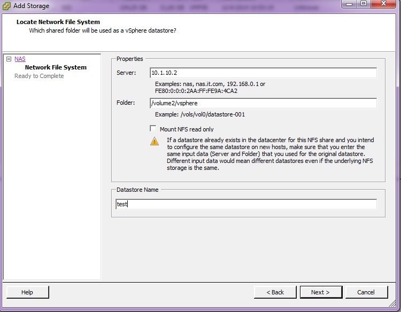Close the Add Storage wizard window
The image size is (401, 312).
point(385,4)
